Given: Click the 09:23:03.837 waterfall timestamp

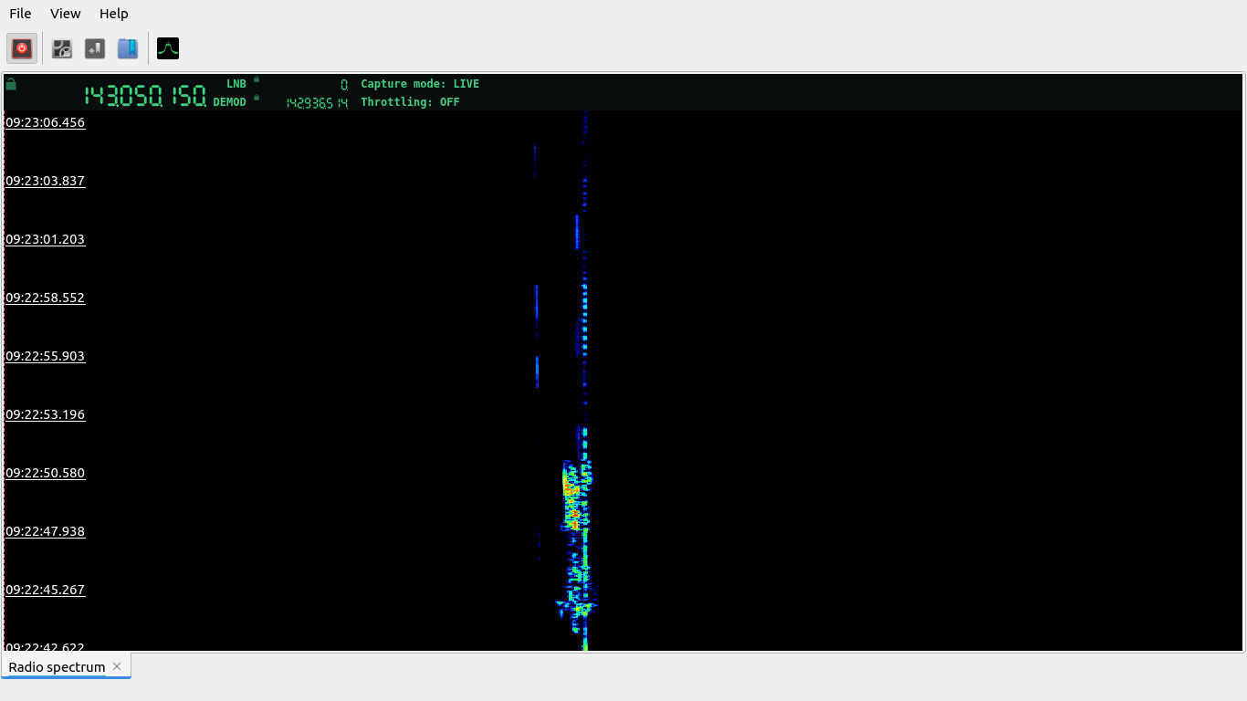Looking at the screenshot, I should [45, 181].
